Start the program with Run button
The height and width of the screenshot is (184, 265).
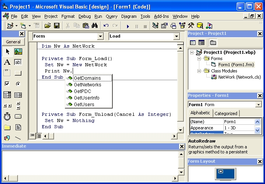pos(128,26)
